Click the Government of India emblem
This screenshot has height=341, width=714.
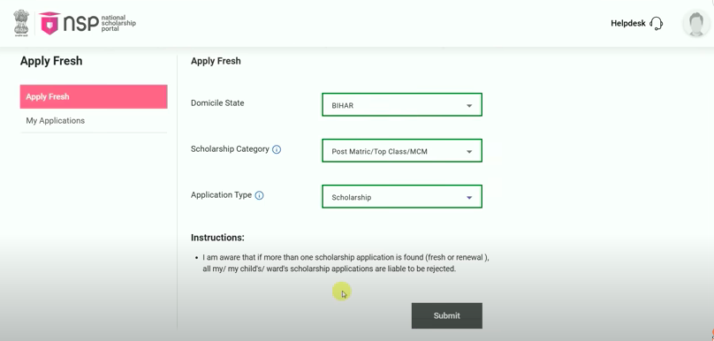[x=21, y=23]
